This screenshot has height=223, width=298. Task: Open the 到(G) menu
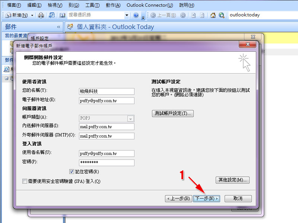(x=74, y=5)
